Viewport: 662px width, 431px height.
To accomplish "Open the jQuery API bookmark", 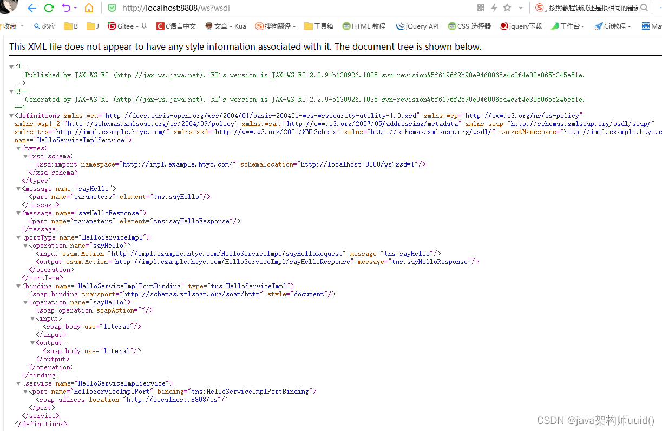I will tap(417, 25).
